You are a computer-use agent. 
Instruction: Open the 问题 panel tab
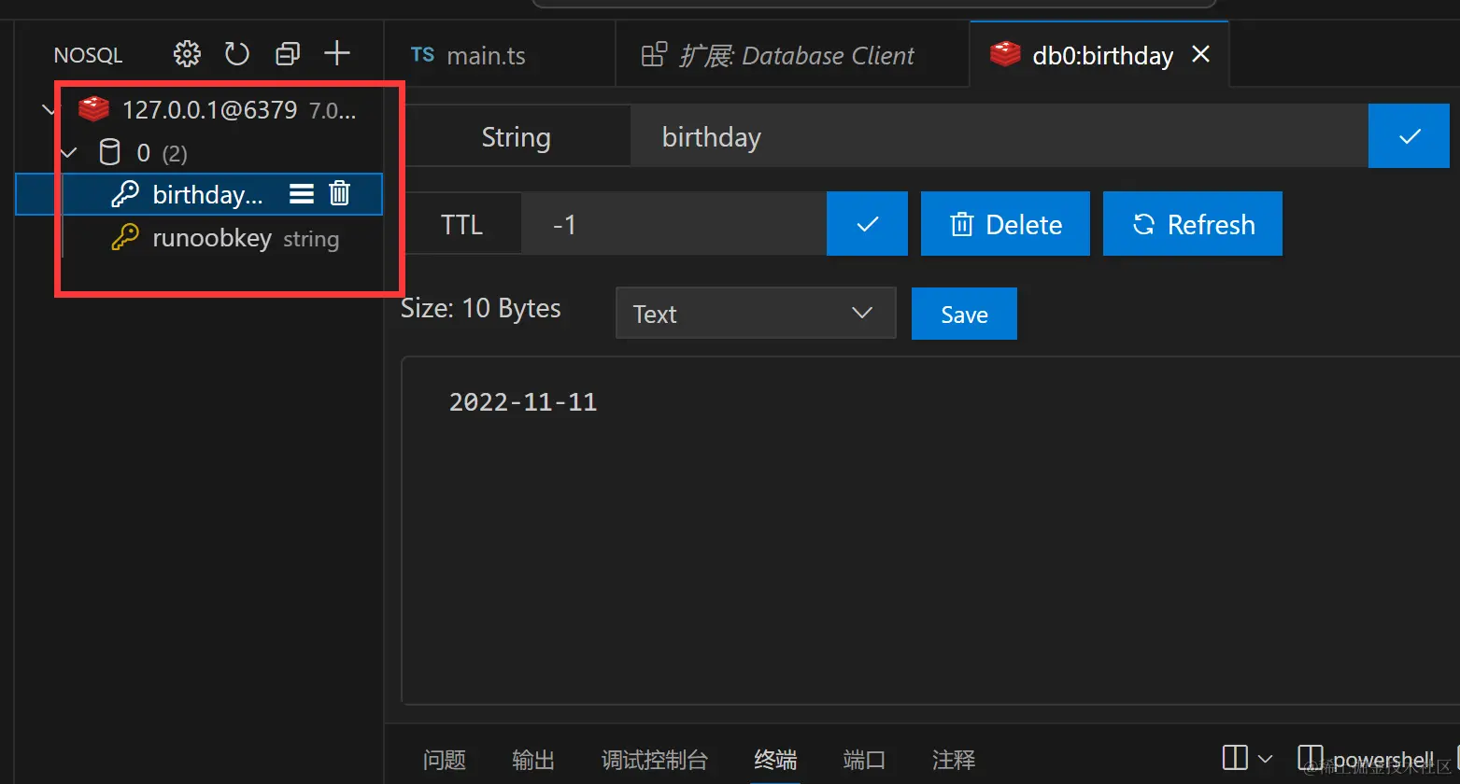(445, 760)
